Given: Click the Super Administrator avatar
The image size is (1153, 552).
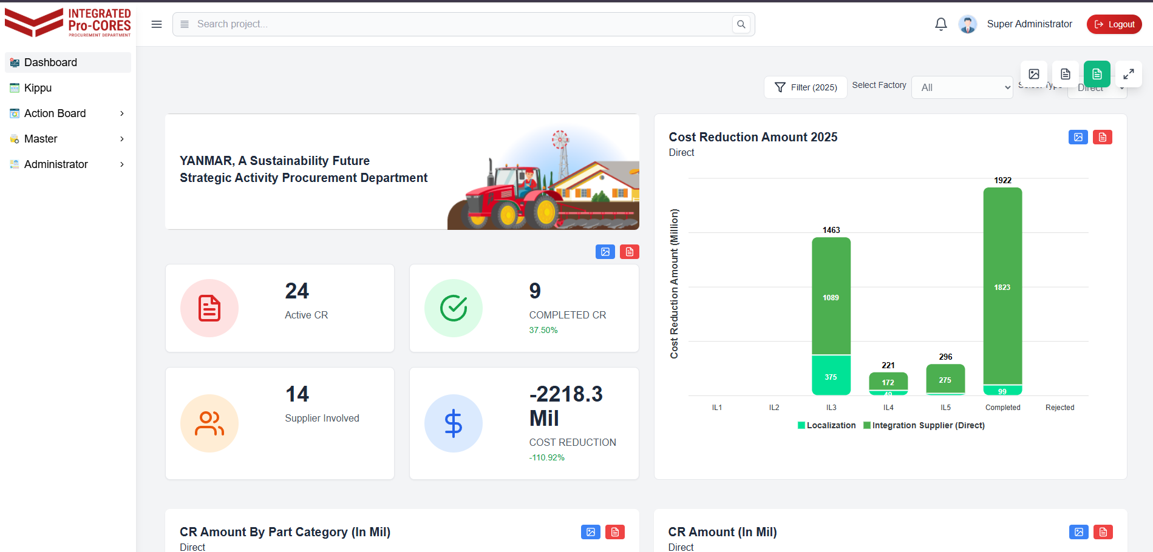Looking at the screenshot, I should pyautogui.click(x=968, y=24).
